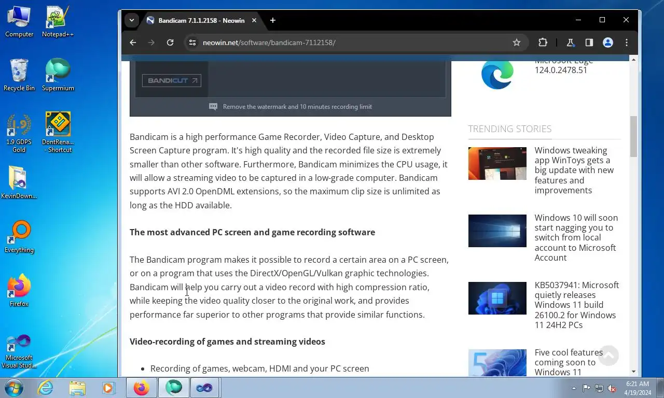Click the scrollbar down arrow
Image resolution: width=664 pixels, height=398 pixels.
633,372
